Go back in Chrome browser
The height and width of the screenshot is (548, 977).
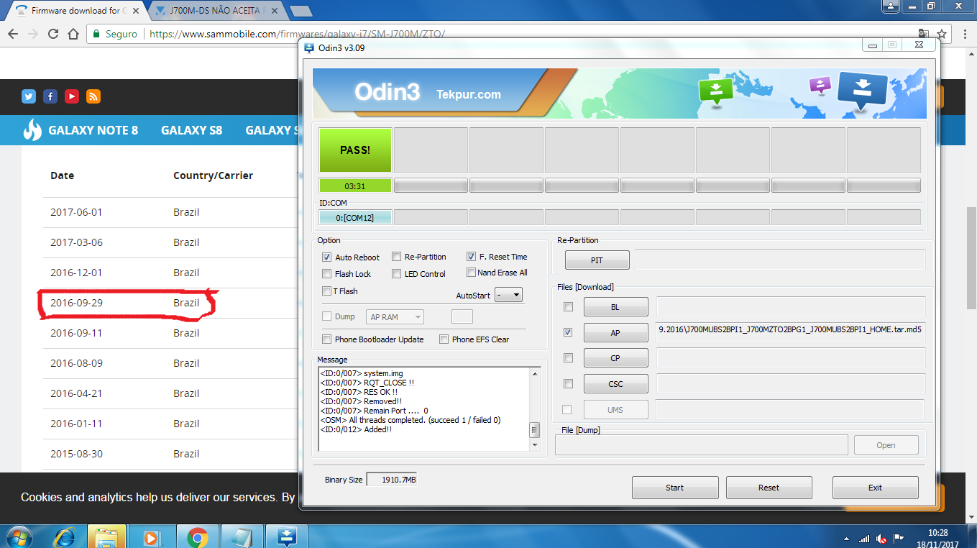13,34
